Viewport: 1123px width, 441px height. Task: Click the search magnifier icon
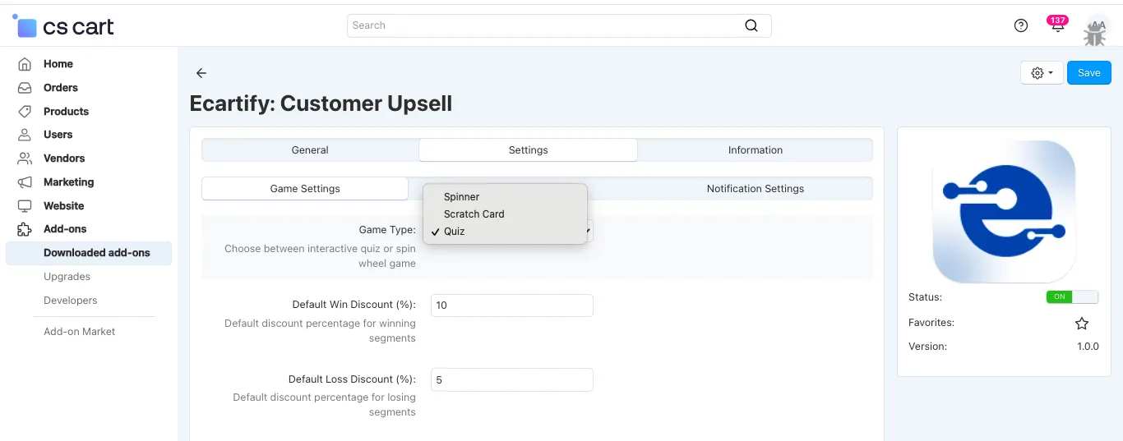click(751, 25)
